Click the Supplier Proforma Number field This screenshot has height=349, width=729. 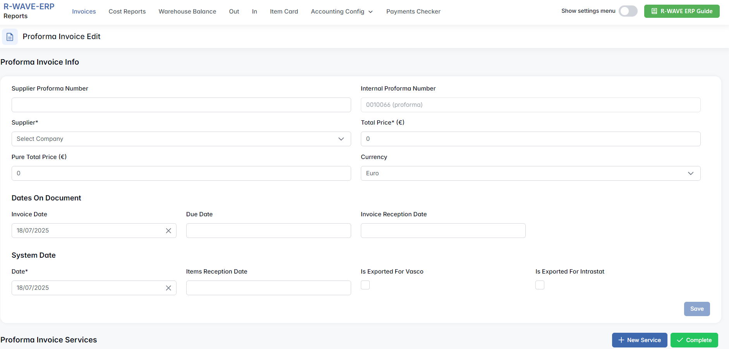pos(181,105)
